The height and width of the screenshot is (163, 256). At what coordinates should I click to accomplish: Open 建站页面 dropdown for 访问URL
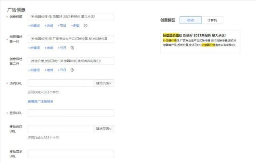[104, 83]
